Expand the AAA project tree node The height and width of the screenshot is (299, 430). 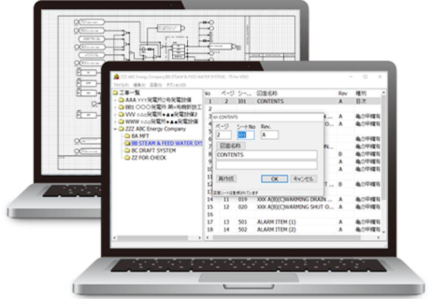pos(115,100)
